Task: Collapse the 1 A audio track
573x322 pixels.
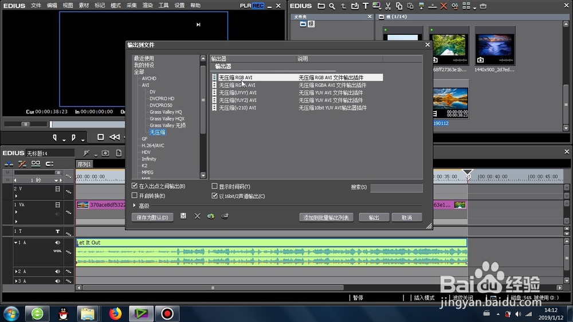Action: tap(15, 242)
